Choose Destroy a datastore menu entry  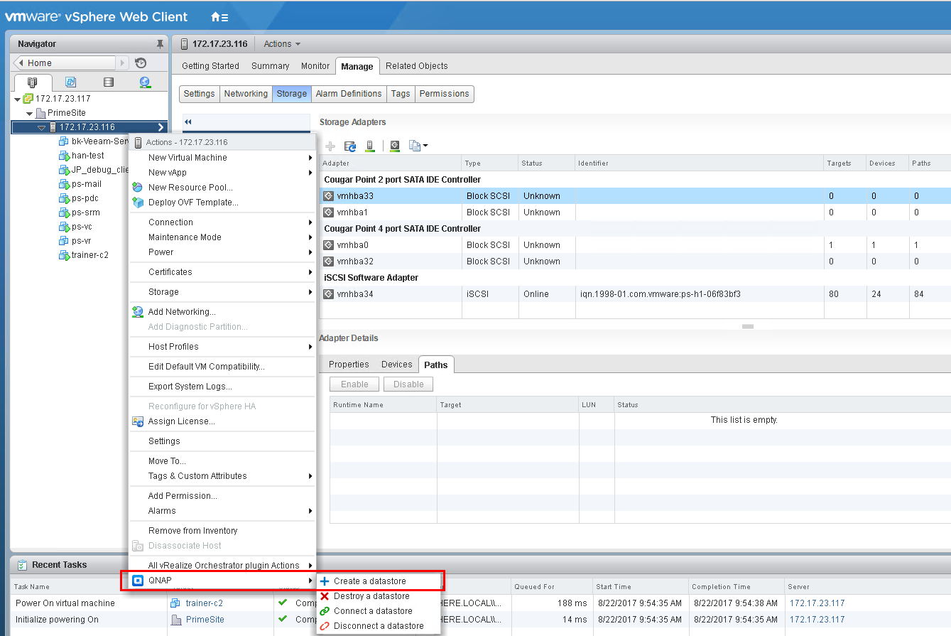(371, 596)
